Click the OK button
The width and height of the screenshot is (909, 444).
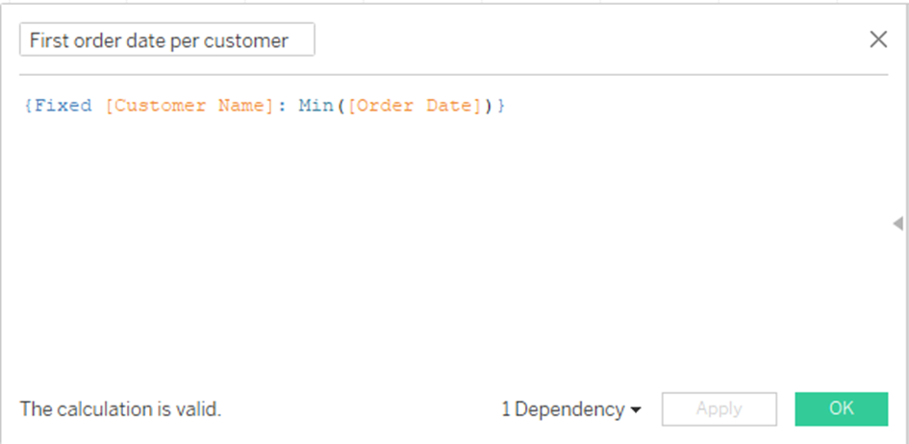point(841,408)
